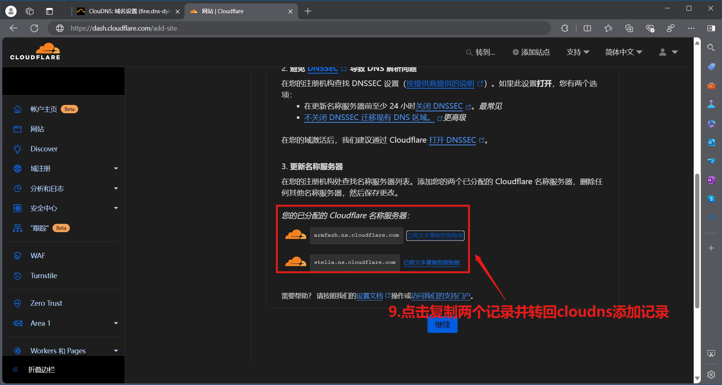Open the Outlook icon in Edge sidebar
The height and width of the screenshot is (385, 722).
click(711, 142)
